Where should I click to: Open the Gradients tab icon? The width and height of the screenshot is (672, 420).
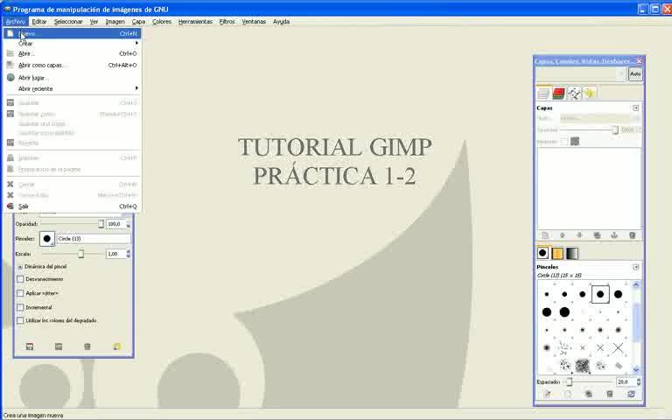click(572, 253)
